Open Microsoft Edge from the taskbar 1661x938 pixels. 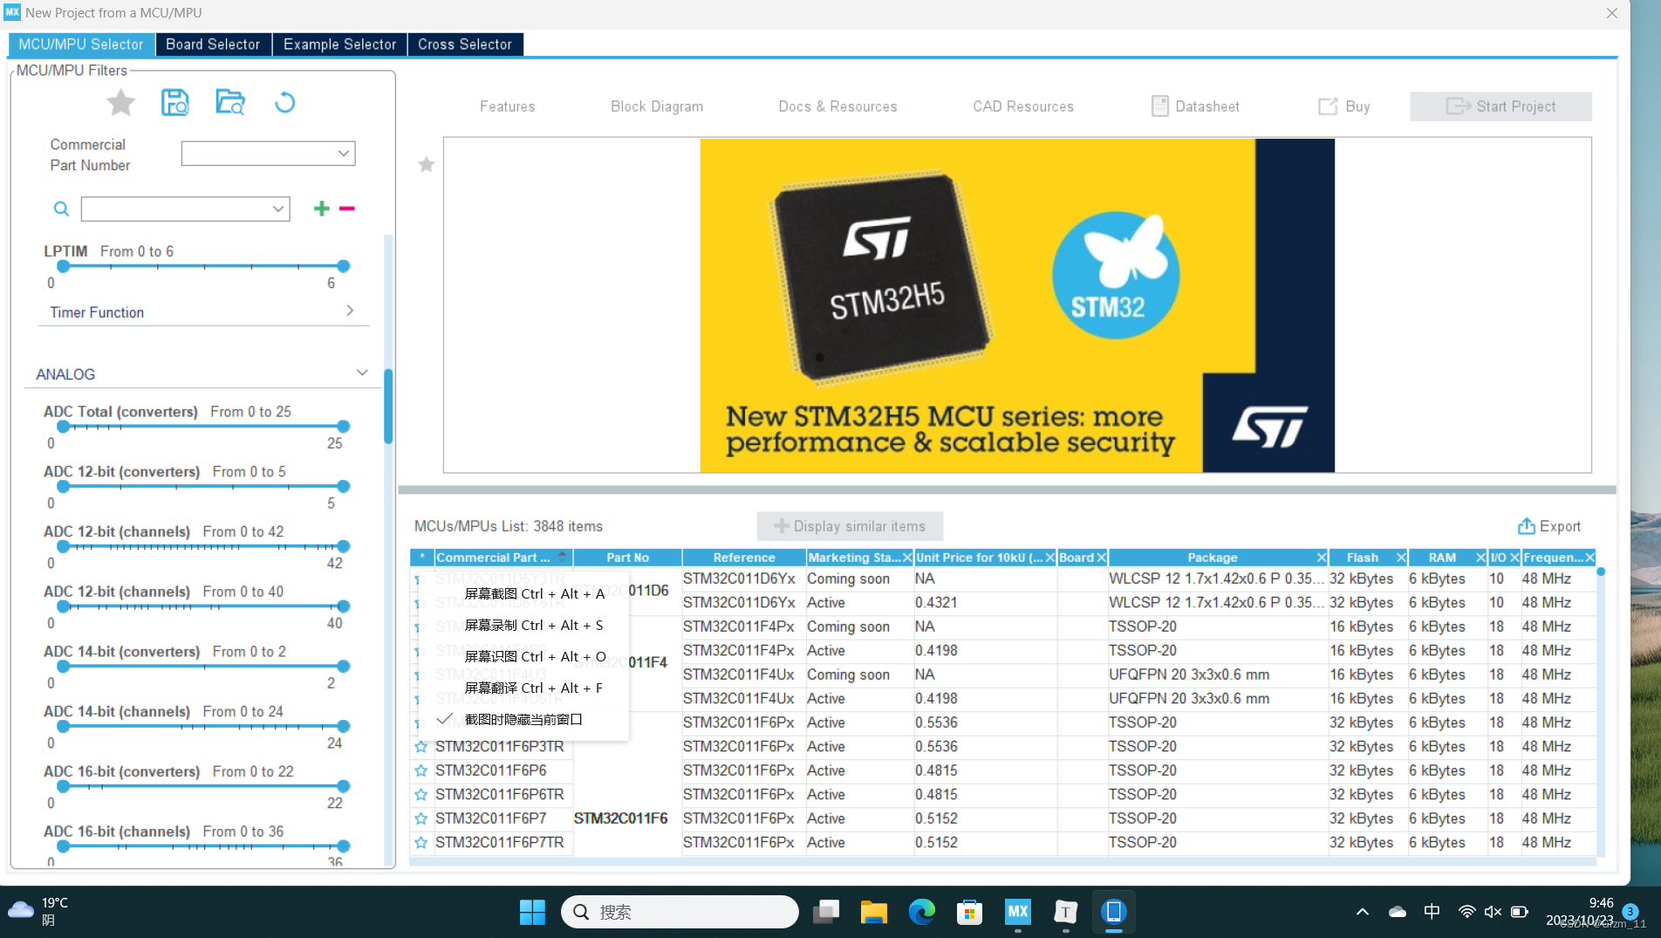coord(921,912)
